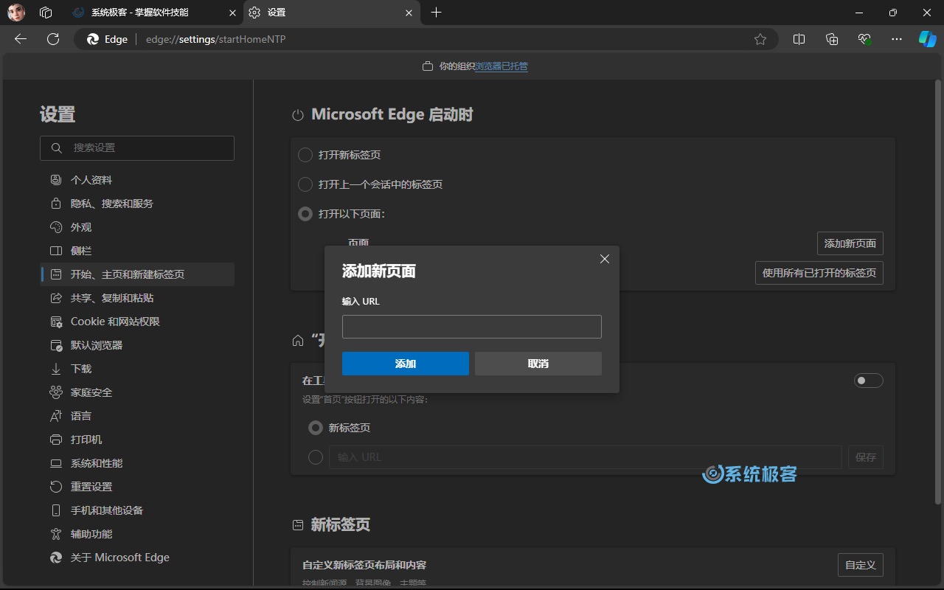
Task: Click the 自定义 button
Action: (861, 565)
